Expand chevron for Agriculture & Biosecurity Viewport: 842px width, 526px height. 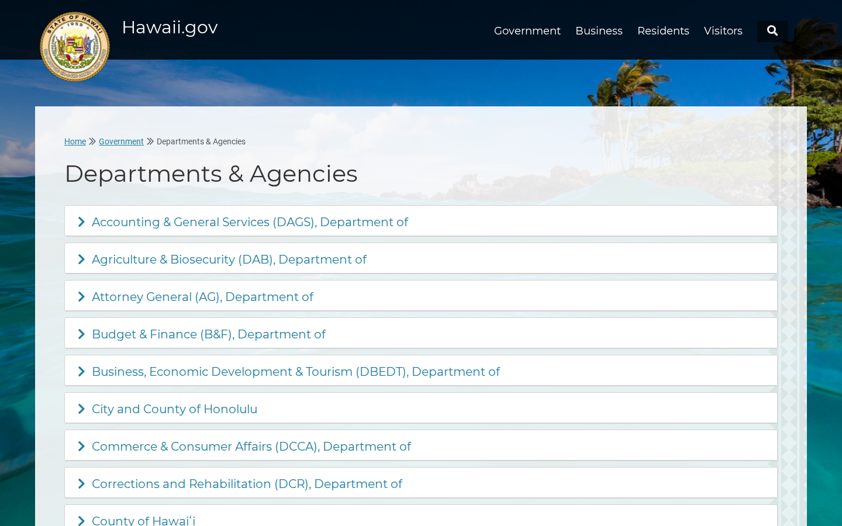[81, 259]
